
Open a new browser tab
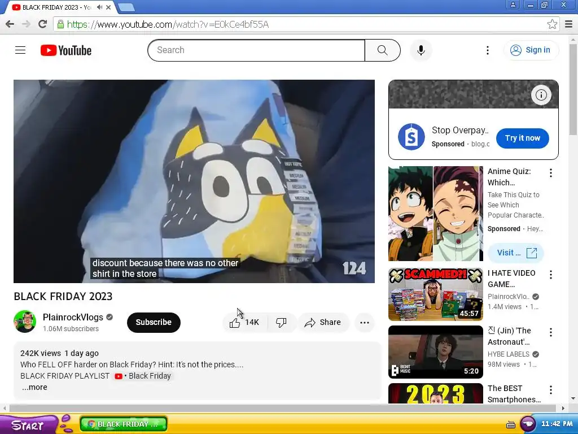coord(126,7)
